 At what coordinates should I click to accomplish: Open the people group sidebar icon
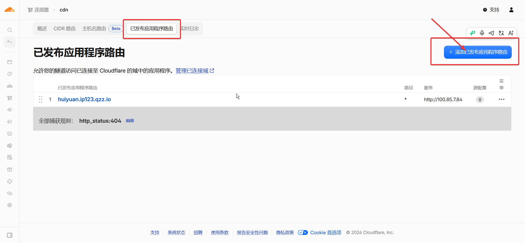point(10,86)
